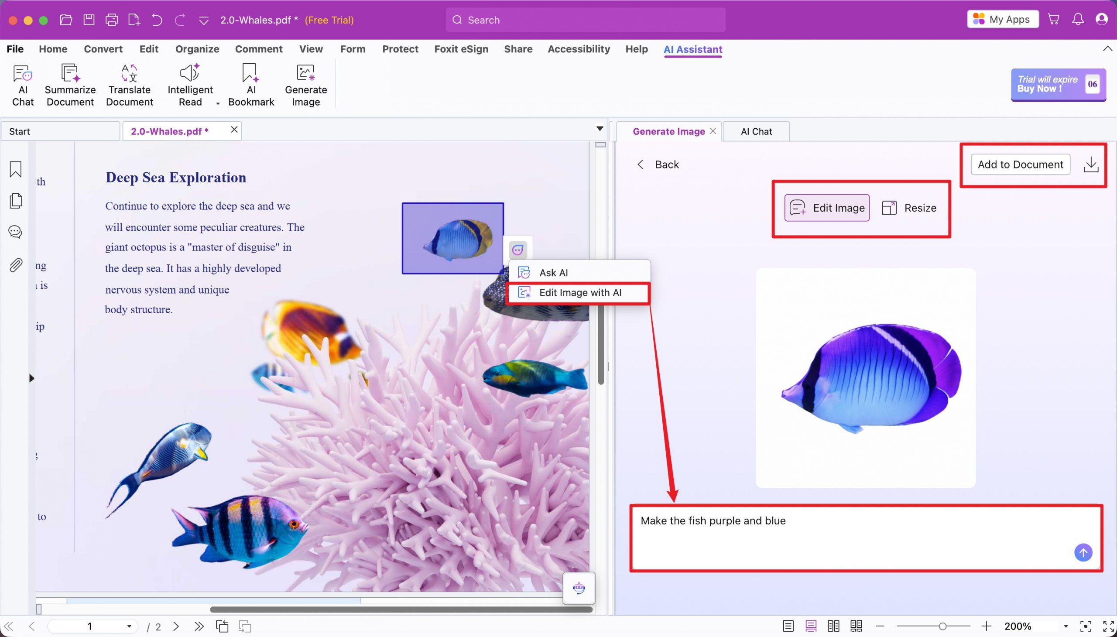Enable Facing pages view mode
The height and width of the screenshot is (637, 1117).
pos(833,626)
